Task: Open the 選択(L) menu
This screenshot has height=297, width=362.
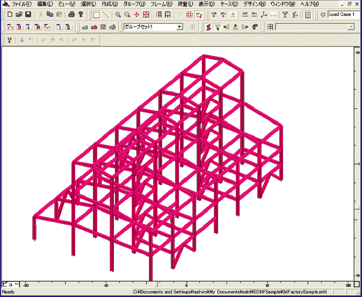Action: point(88,4)
